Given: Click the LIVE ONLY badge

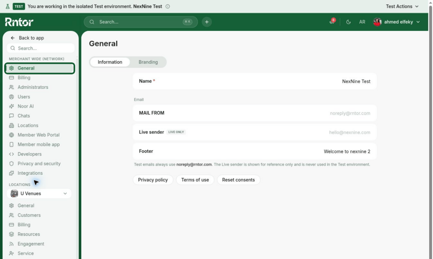Looking at the screenshot, I should pos(176,132).
